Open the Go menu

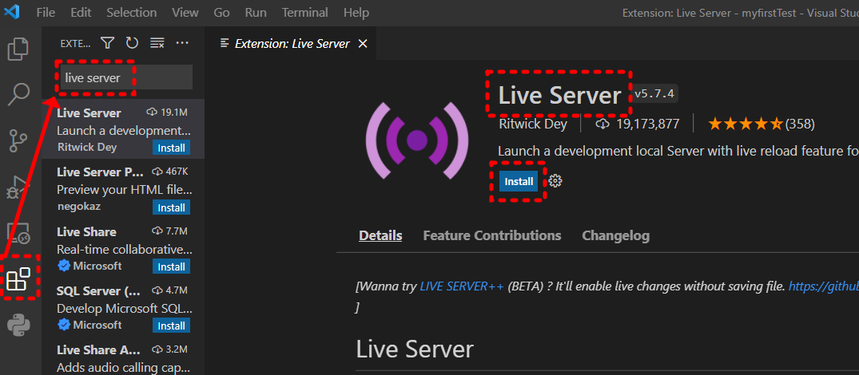pyautogui.click(x=221, y=12)
